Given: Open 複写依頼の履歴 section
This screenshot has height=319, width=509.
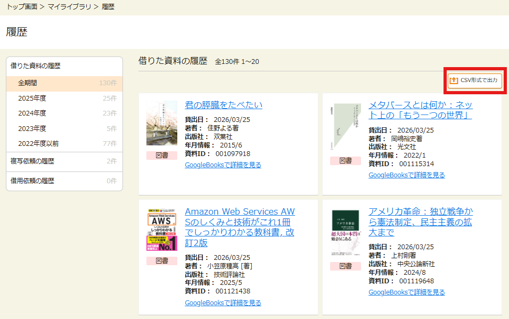Looking at the screenshot, I should (x=32, y=161).
